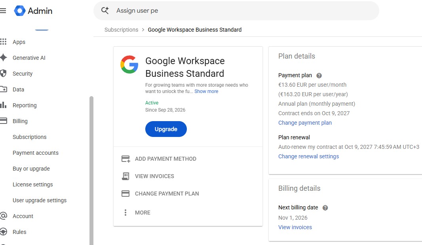Click the €13.60 EUR per user/month price
Viewport: 422px width, 245px height.
tap(312, 85)
